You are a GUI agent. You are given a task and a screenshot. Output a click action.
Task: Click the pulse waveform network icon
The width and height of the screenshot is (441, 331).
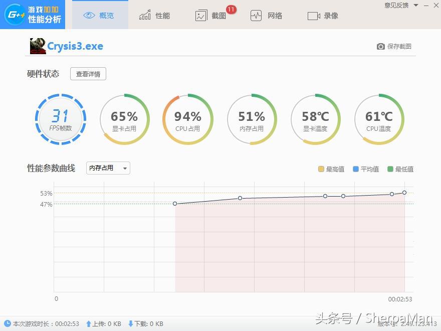(x=256, y=16)
